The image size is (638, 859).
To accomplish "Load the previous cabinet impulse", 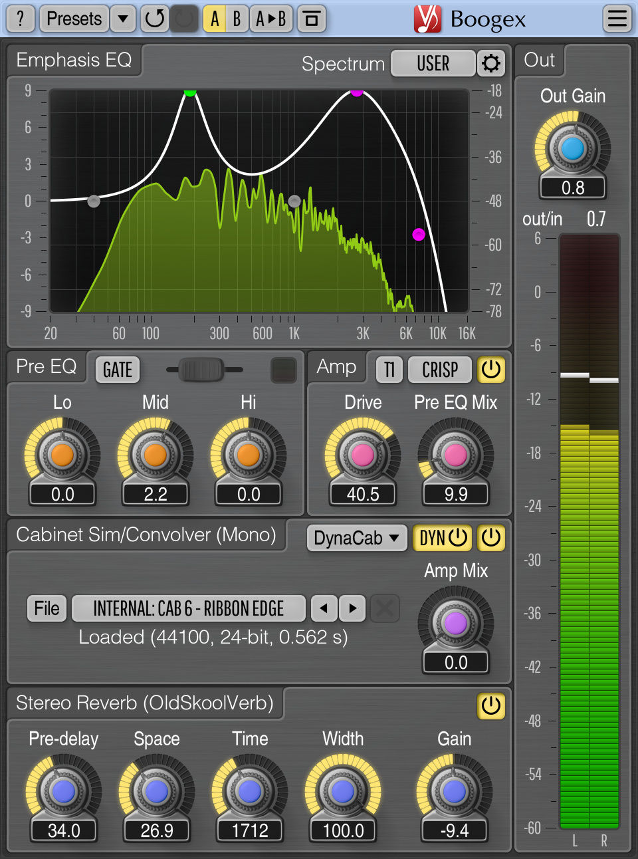I will (324, 608).
